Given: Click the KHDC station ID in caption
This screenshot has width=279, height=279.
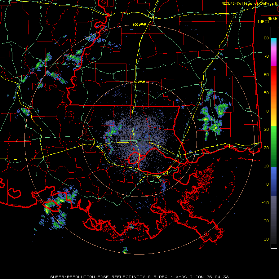Looking at the screenshot, I should [x=181, y=277].
